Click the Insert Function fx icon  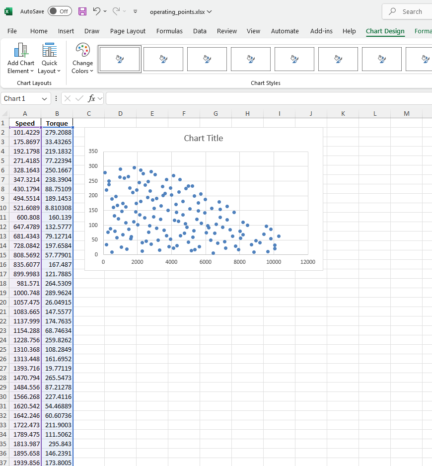pyautogui.click(x=91, y=98)
